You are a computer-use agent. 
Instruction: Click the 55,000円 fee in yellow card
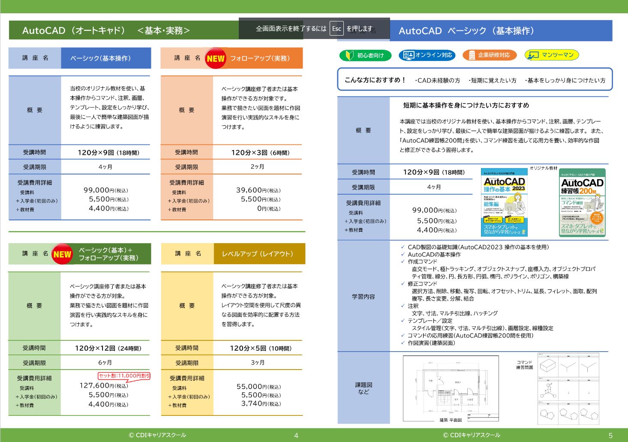coord(259,386)
